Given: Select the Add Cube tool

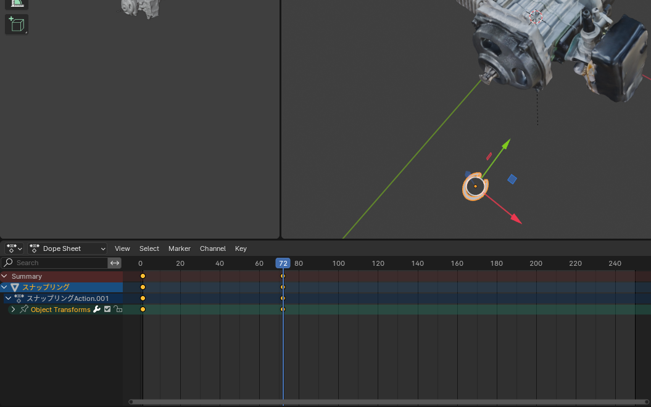Looking at the screenshot, I should pyautogui.click(x=17, y=24).
